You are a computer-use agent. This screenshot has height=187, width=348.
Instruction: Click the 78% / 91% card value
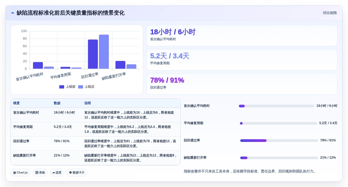[x=167, y=80]
